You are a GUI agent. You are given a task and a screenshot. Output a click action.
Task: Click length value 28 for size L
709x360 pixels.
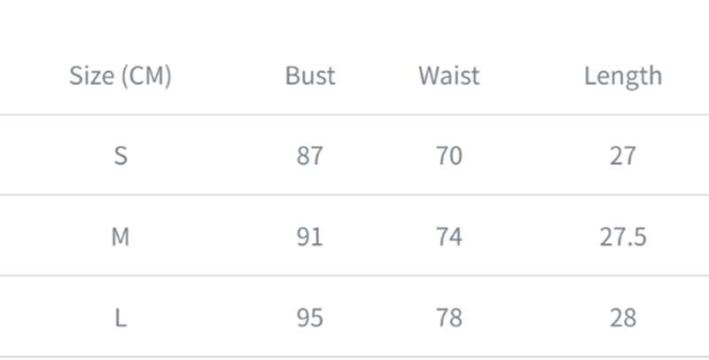click(622, 317)
